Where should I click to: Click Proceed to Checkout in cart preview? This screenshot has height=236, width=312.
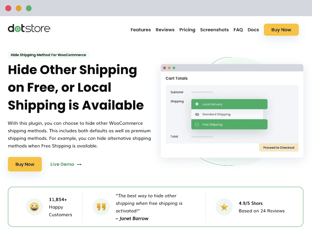click(x=279, y=148)
